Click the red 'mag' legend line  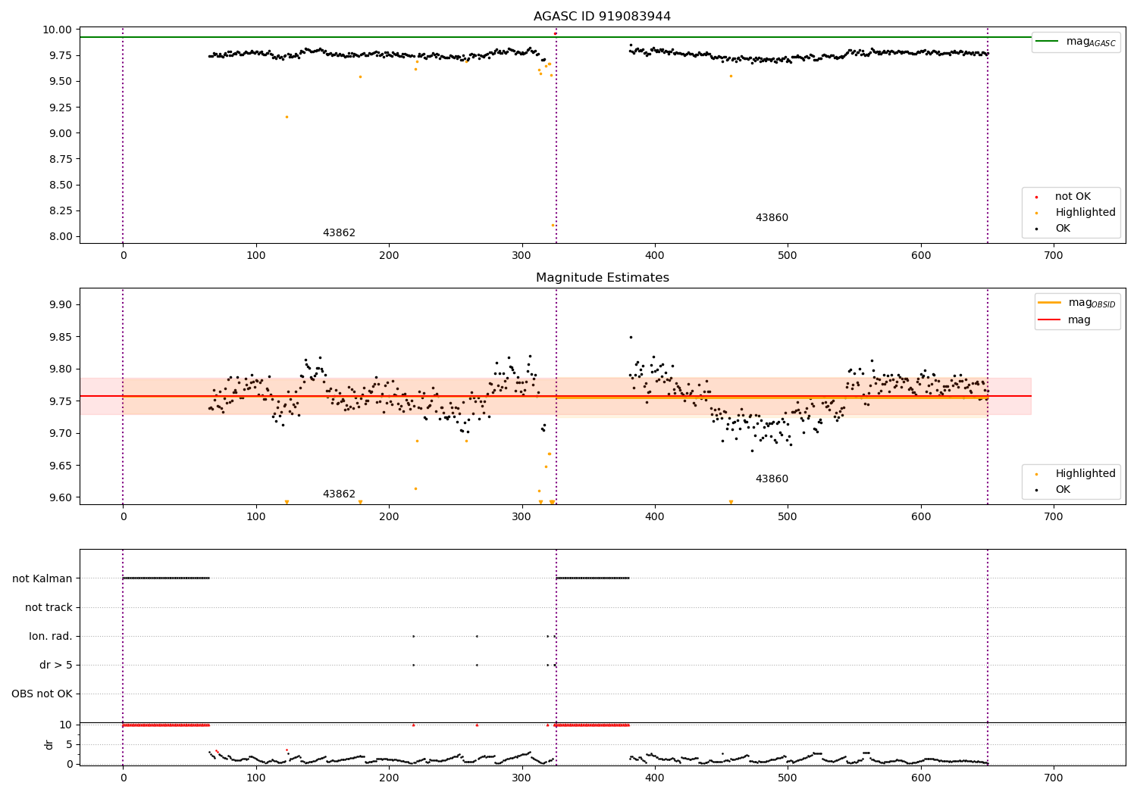coord(1050,320)
